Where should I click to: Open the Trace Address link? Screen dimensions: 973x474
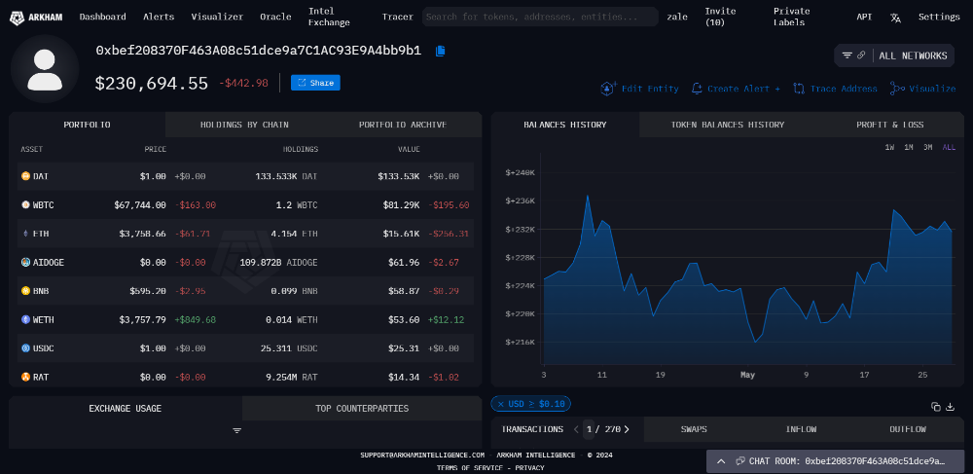(834, 89)
